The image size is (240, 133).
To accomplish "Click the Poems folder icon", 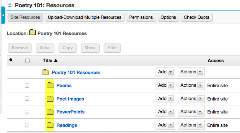I will pos(50,85).
